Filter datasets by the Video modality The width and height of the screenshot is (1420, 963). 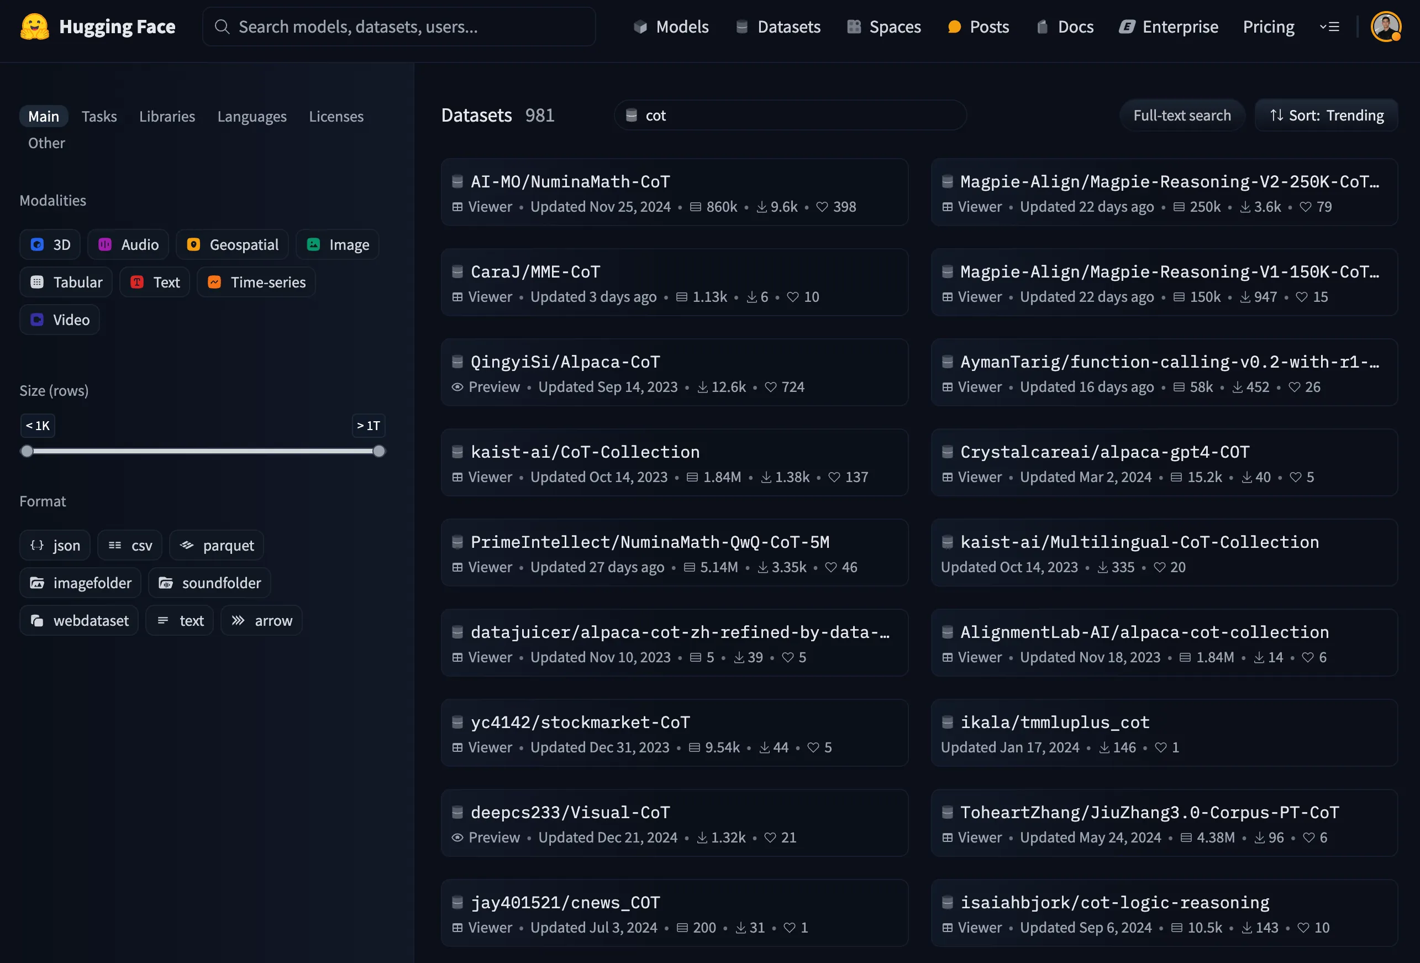coord(59,319)
